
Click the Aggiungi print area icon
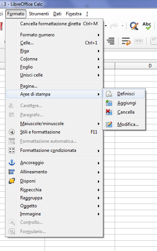tap(109, 103)
